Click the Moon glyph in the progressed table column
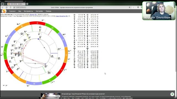This screenshot has height=99, width=177. pos(87,17)
